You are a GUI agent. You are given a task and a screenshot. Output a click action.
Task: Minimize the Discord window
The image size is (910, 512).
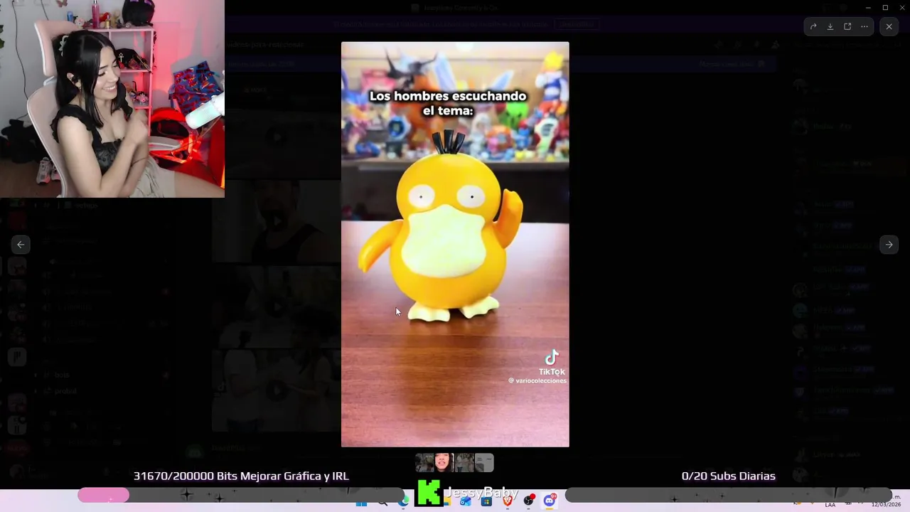pyautogui.click(x=868, y=7)
